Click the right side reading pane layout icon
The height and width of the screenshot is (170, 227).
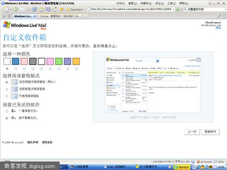[14, 82]
